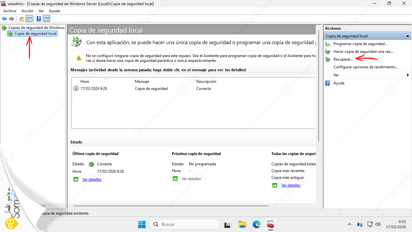Click Ver detalles under Última copia de seguridad

pyautogui.click(x=92, y=179)
